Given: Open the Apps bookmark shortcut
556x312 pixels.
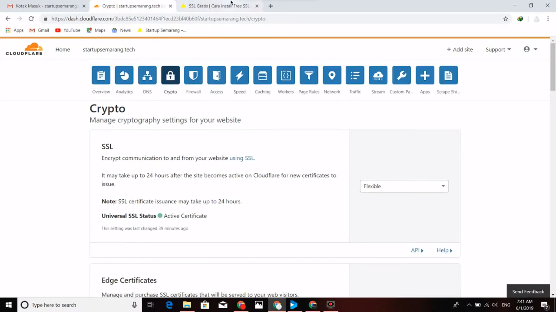Looking at the screenshot, I should [x=14, y=30].
